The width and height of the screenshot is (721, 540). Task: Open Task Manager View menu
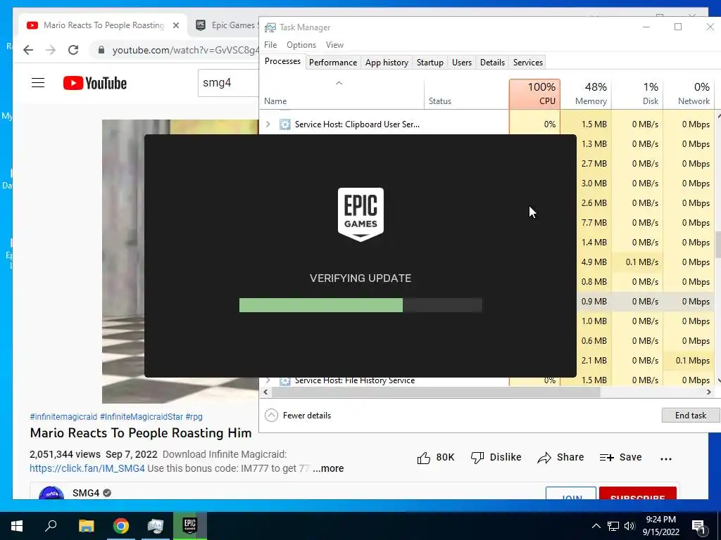pyautogui.click(x=334, y=45)
